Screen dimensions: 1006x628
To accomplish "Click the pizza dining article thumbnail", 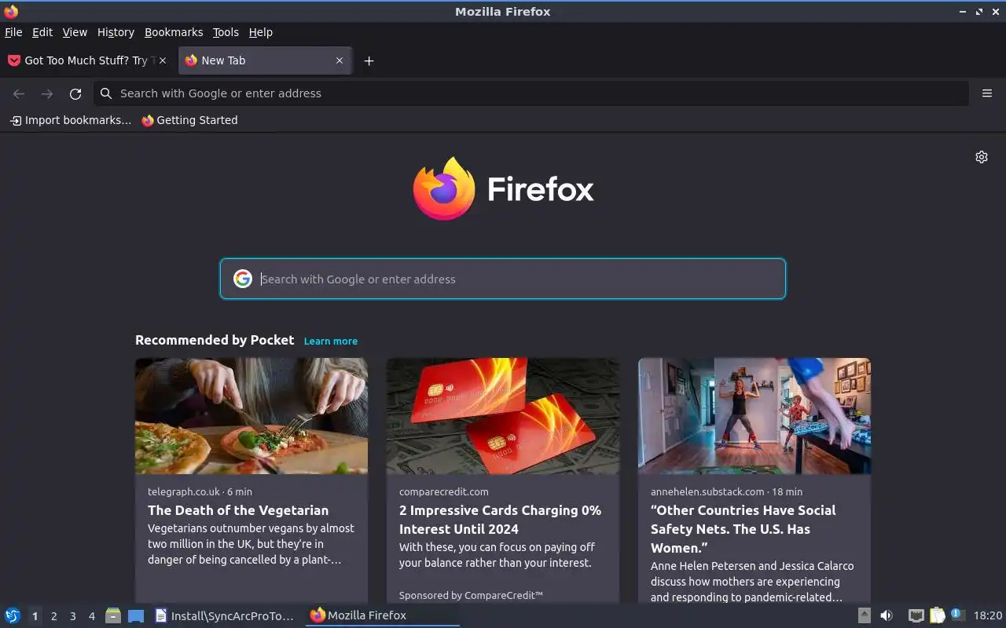I will pyautogui.click(x=251, y=416).
